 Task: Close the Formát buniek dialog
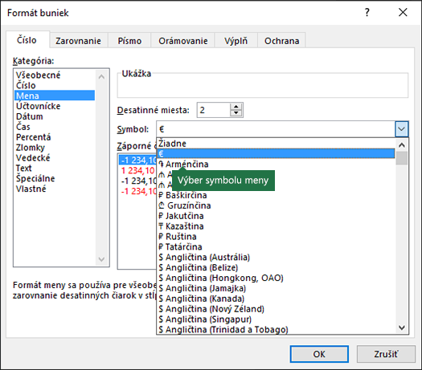click(403, 12)
